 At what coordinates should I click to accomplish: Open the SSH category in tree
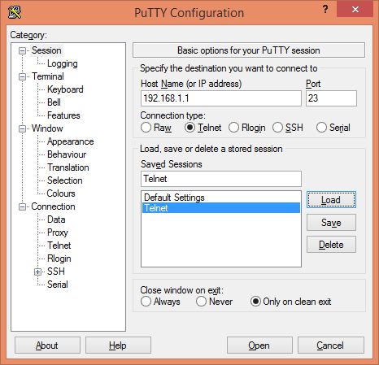click(x=56, y=272)
